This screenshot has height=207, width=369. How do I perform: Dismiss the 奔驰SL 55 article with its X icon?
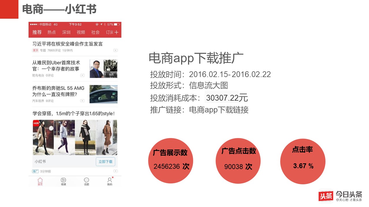click(x=82, y=101)
